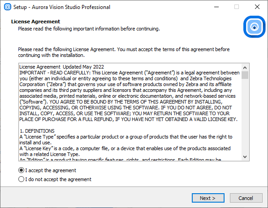Click the license text scroll-up arrow
Viewport: 268px width, 208px height.
pyautogui.click(x=245, y=68)
